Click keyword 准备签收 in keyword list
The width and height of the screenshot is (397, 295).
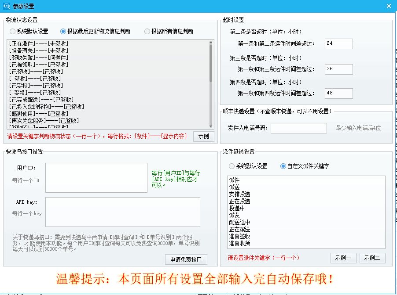click(239, 237)
